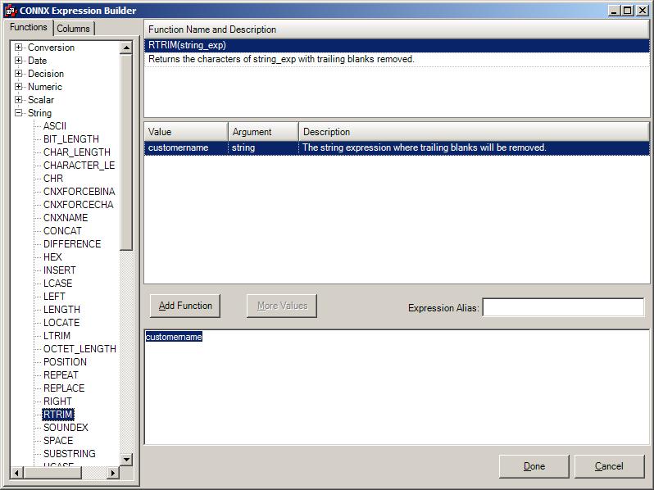Click the Cancel button
This screenshot has width=654, height=490.
point(610,466)
